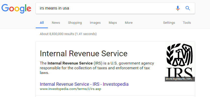The image size is (210, 97).
Task: Show search Tools options
Action: tap(187, 23)
